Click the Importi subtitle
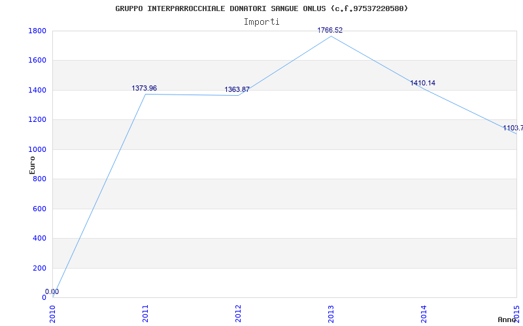 click(x=261, y=22)
